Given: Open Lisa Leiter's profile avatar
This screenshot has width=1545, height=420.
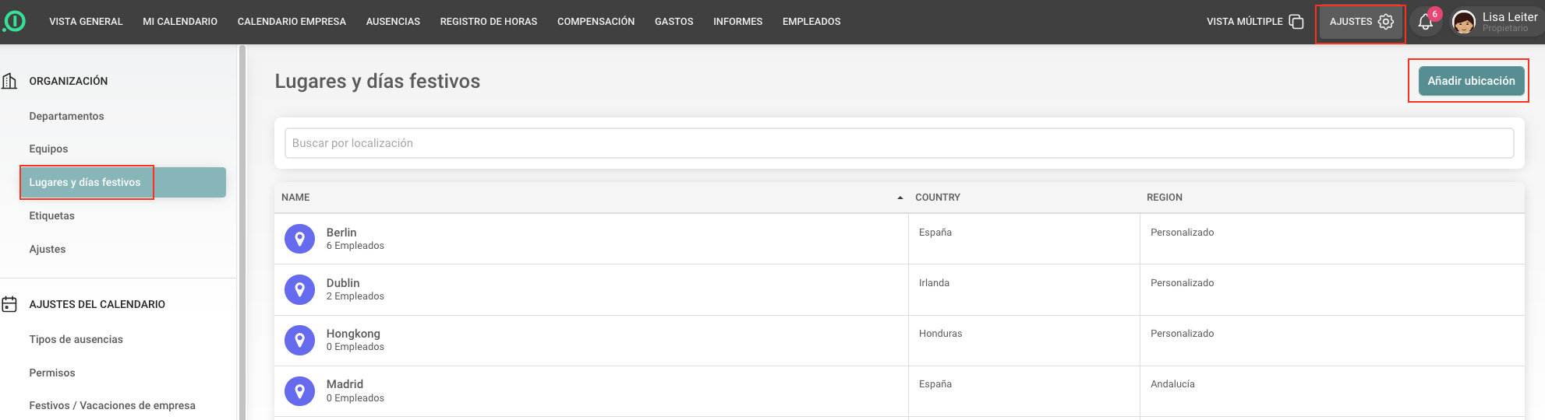Looking at the screenshot, I should (1464, 22).
